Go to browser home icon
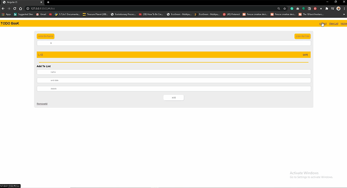 (x=21, y=9)
